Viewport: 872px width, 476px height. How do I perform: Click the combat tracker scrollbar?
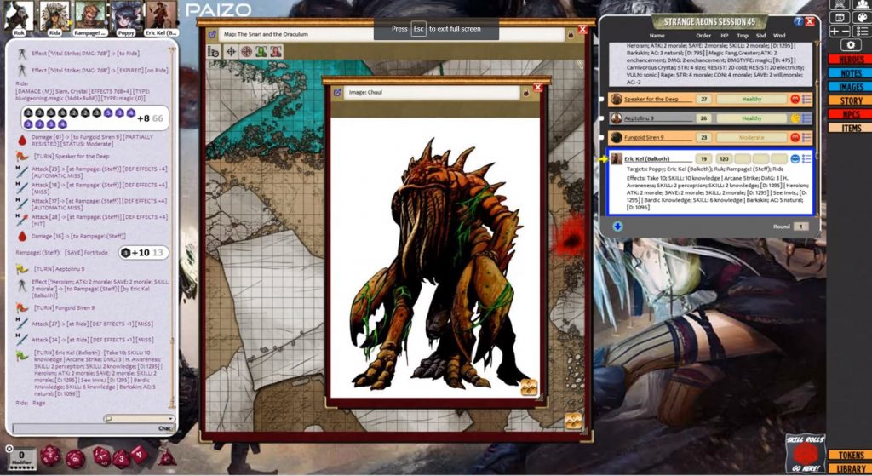[817, 128]
